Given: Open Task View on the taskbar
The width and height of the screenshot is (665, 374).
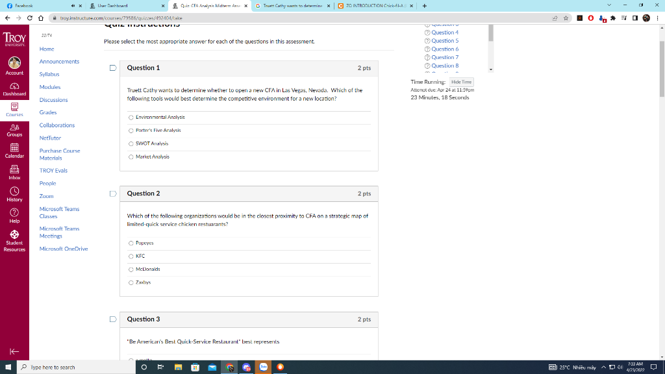Looking at the screenshot, I should (160, 368).
